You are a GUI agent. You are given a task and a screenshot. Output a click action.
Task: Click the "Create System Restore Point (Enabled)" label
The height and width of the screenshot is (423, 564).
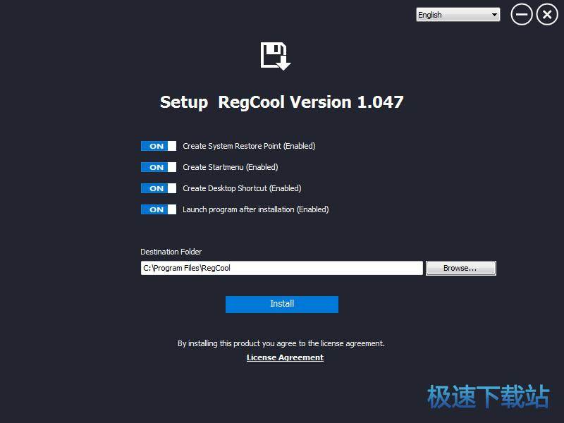249,146
